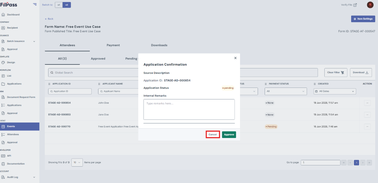Switch to the Downloads tab
378x183 pixels.
159,45
